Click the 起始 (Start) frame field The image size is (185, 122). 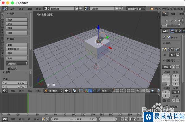[62, 119]
